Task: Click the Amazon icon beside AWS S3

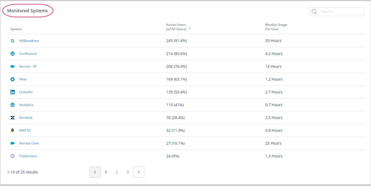Action: (x=13, y=130)
